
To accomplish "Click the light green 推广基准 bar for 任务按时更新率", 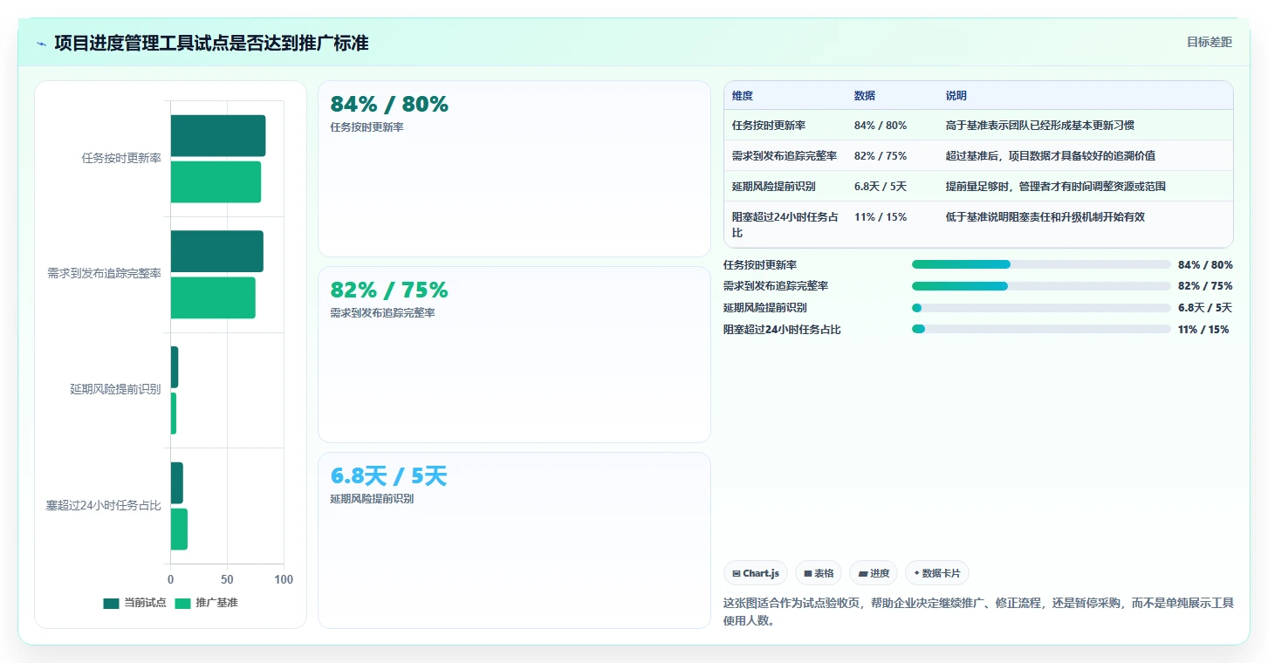I will 216,181.
